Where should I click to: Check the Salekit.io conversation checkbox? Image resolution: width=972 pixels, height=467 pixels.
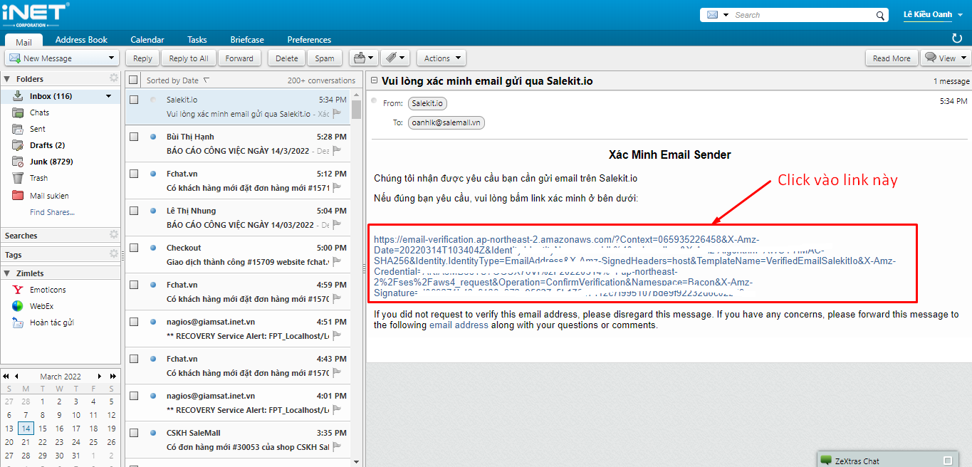tap(134, 100)
